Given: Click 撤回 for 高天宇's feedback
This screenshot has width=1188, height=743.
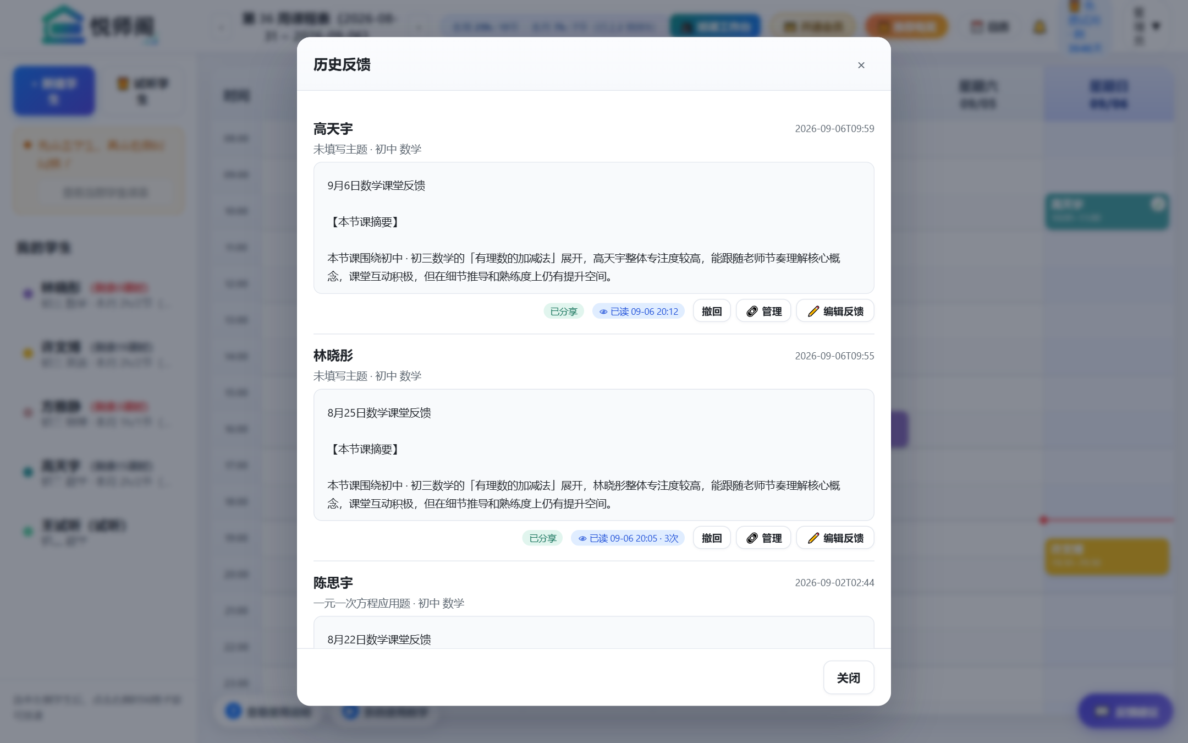Looking at the screenshot, I should click(x=711, y=311).
